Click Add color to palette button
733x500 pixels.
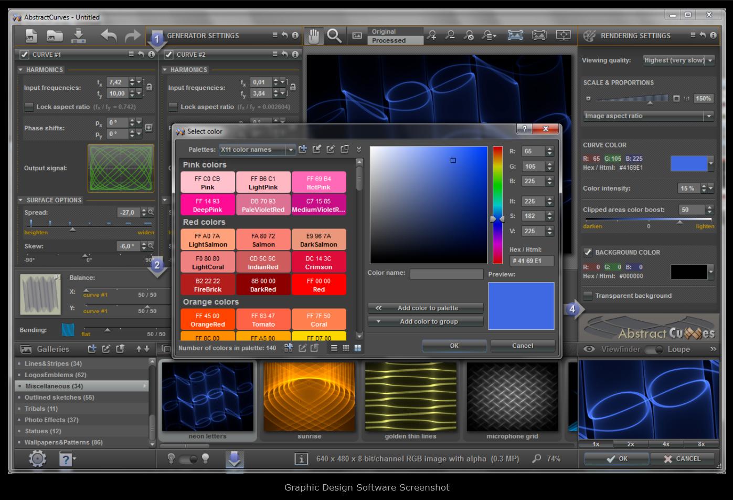coord(426,308)
